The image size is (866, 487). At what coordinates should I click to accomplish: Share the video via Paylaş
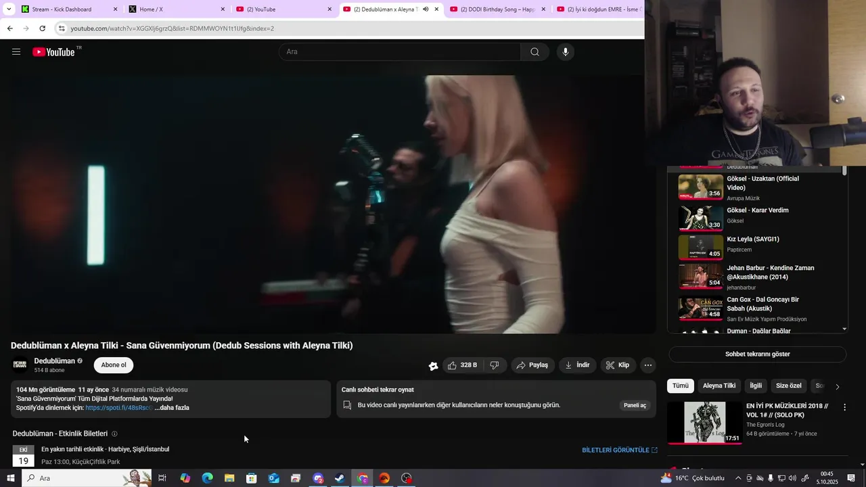pos(532,365)
